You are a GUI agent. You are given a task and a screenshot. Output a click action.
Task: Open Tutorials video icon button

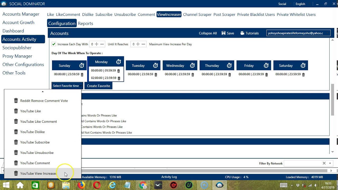[x=242, y=33]
